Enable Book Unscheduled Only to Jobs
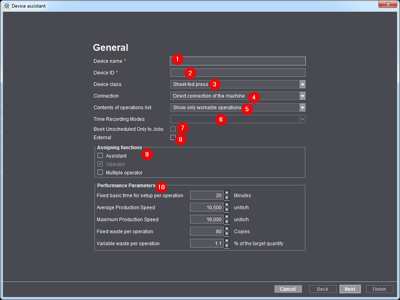 pyautogui.click(x=172, y=128)
